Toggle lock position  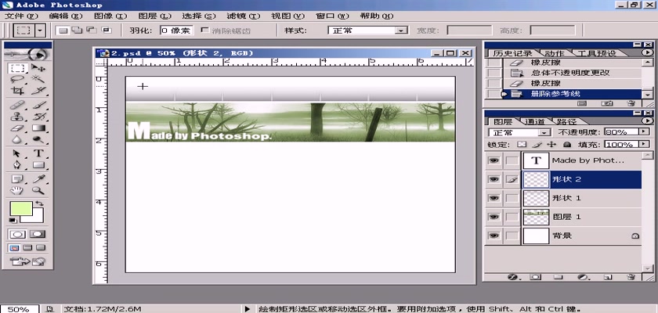pos(551,144)
